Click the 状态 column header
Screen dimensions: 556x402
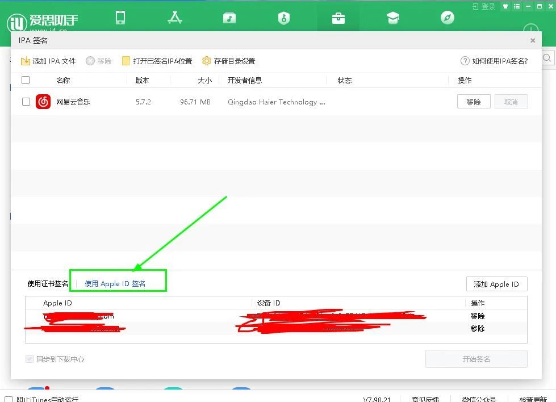coord(345,81)
